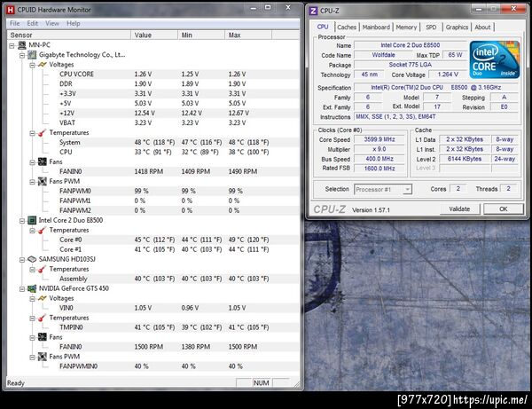Click the Fans PWM icon above FANPWMIN0
This screenshot has height=409, width=532.
coord(43,357)
